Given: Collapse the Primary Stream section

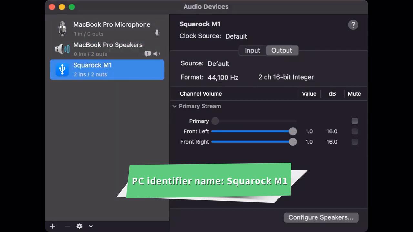Looking at the screenshot, I should pos(175,106).
